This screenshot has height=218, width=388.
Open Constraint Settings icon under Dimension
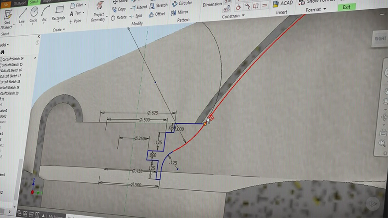[227, 9]
